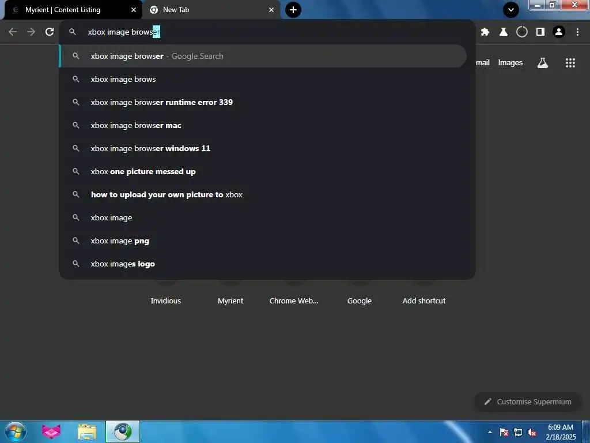Close the Myrient Content Listing tab
Image resolution: width=590 pixels, height=443 pixels.
click(x=133, y=10)
